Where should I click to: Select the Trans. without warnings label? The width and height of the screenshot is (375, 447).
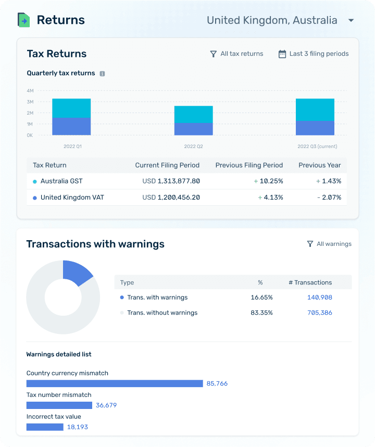(x=162, y=313)
